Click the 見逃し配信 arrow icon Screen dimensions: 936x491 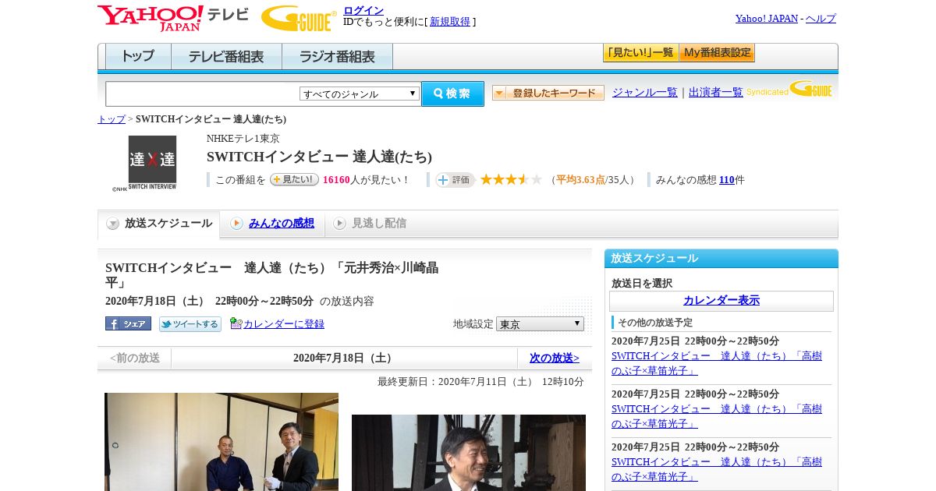point(339,224)
